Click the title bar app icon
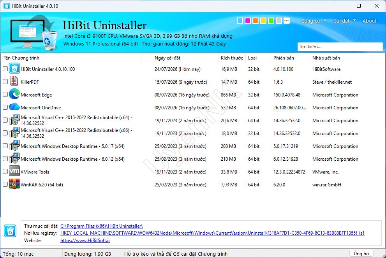The image size is (386, 258). (6, 6)
